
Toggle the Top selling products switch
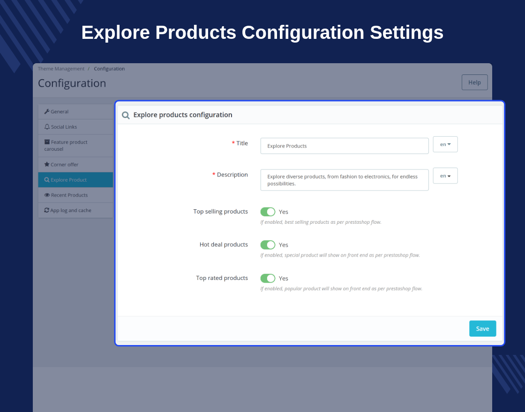(268, 212)
